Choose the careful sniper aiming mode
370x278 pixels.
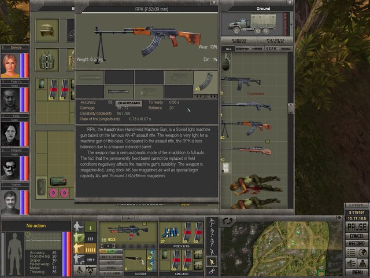pos(79,259)
